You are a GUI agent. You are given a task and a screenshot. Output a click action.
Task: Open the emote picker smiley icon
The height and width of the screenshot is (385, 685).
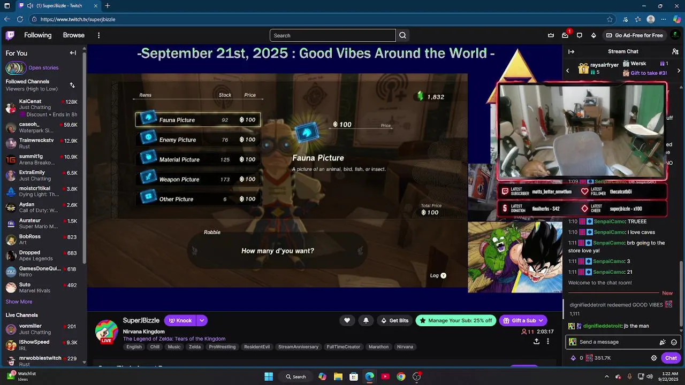(674, 342)
